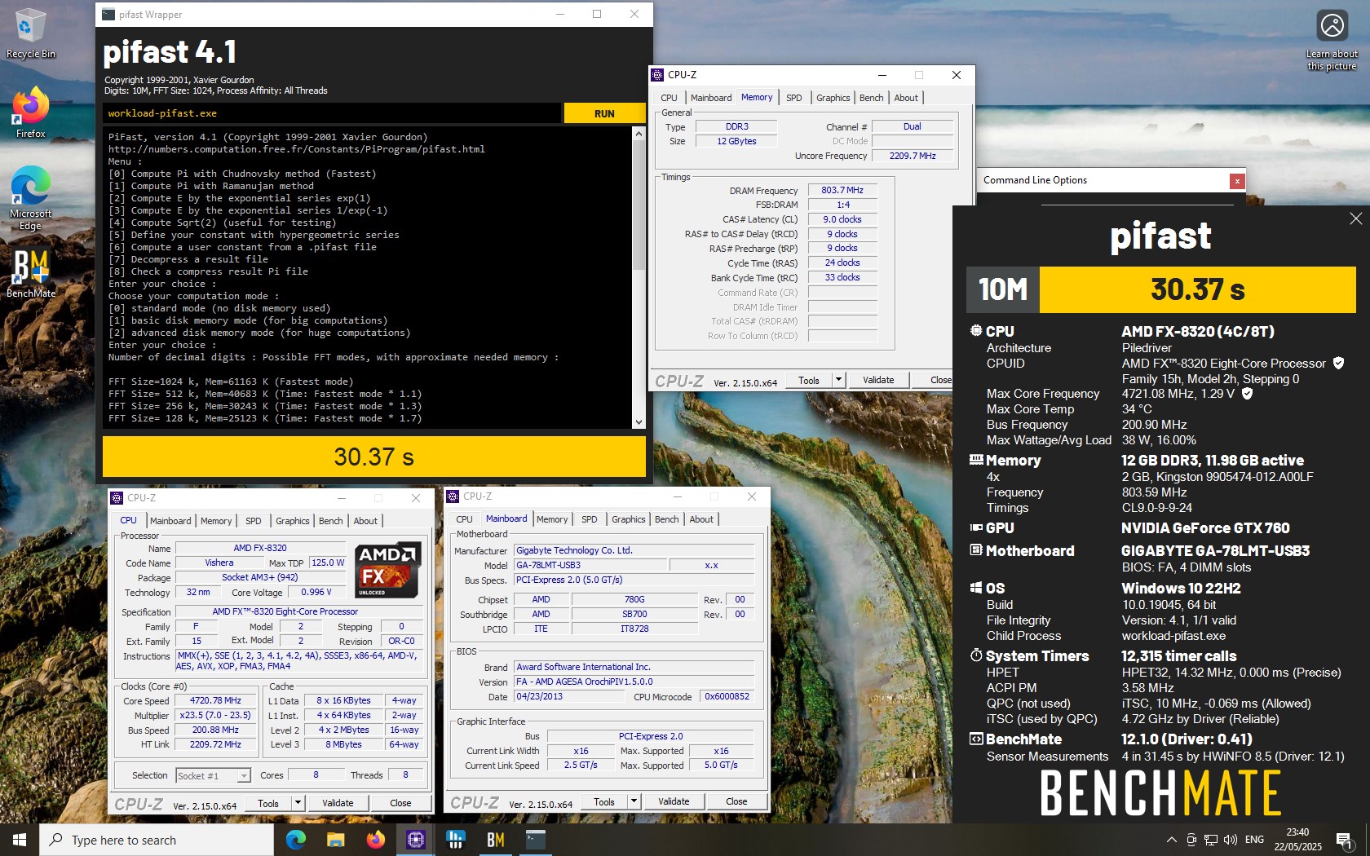
Task: Open the Recycle Bin desktop icon
Action: pyautogui.click(x=30, y=33)
